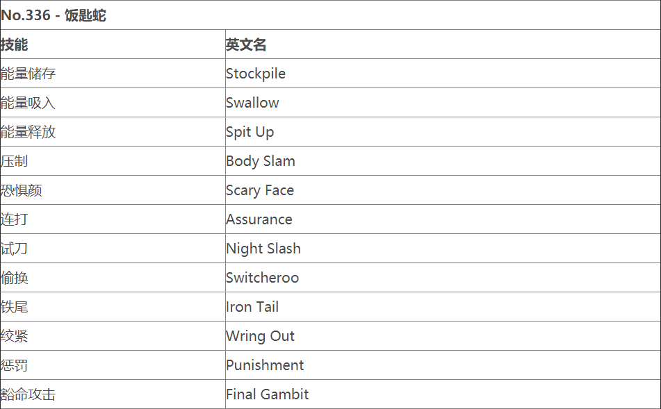This screenshot has width=661, height=409.
Task: Click the "No.336 - 饭匙蛇" table title
Action: point(54,15)
